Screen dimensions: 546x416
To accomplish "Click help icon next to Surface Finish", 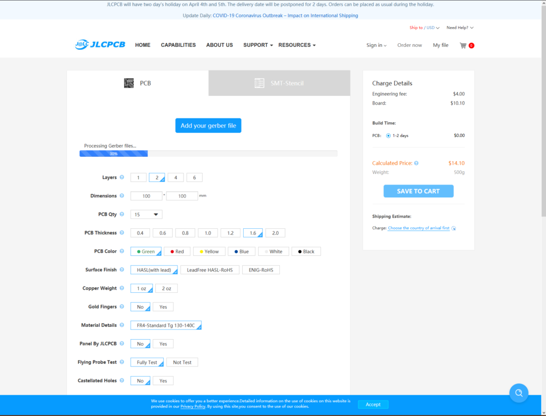I will (x=122, y=269).
